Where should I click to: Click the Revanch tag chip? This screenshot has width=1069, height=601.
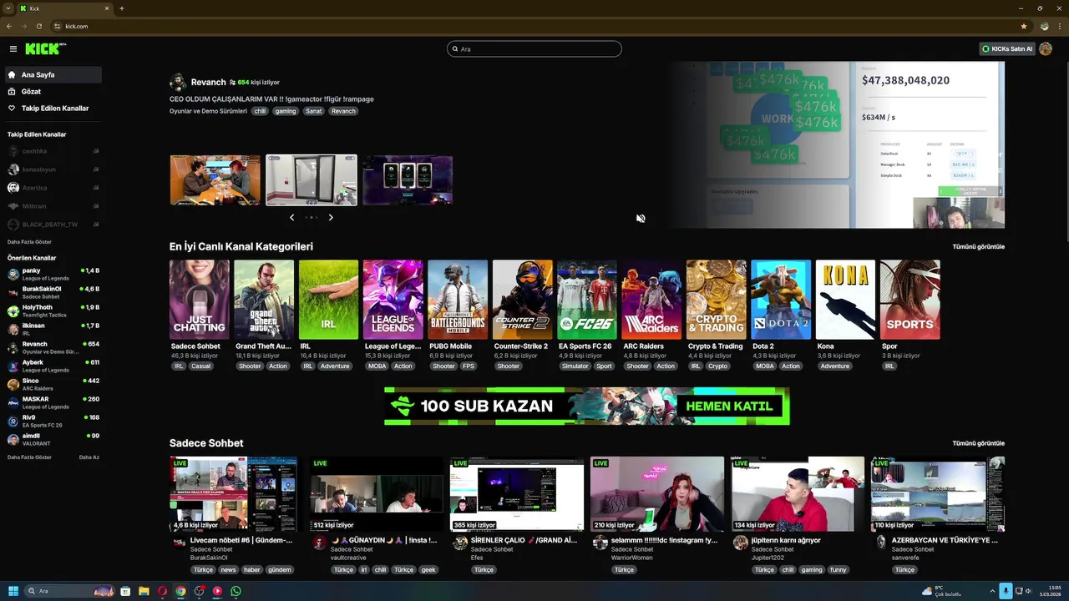[x=342, y=111]
